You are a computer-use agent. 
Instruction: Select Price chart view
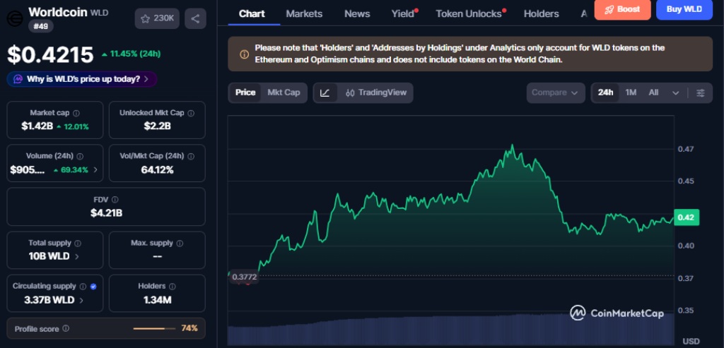[245, 92]
